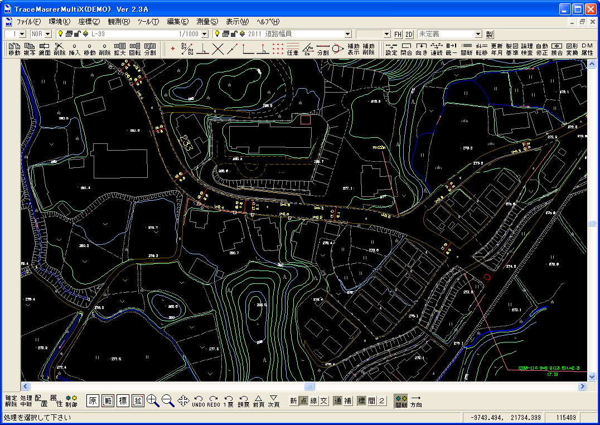This screenshot has height=425, width=600.
Task: Toggle the 通 mode button
Action: click(x=337, y=401)
